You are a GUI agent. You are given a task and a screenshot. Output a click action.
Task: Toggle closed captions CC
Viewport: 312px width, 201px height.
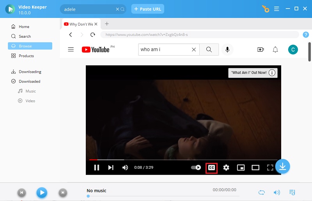point(211,168)
